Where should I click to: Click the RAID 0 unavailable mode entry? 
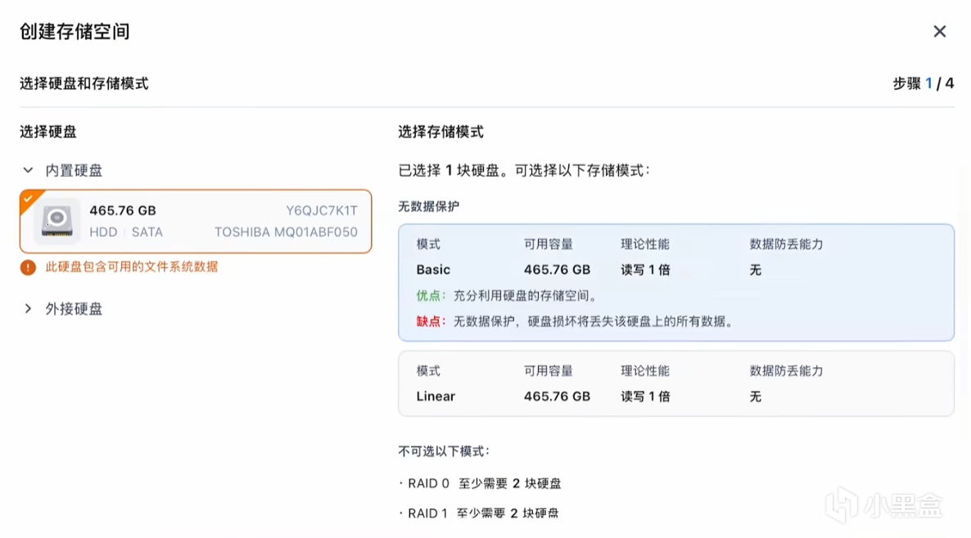(484, 483)
